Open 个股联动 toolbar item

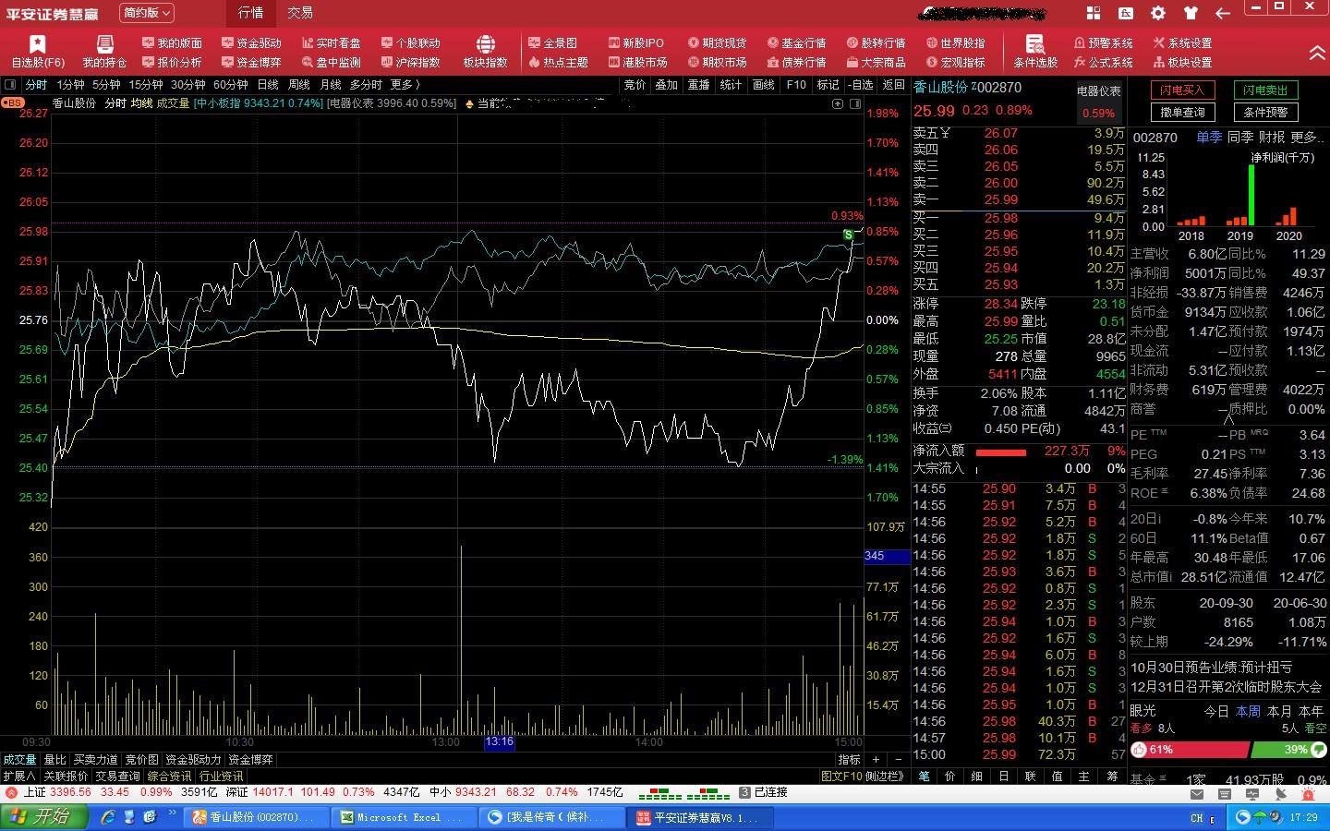pos(410,42)
